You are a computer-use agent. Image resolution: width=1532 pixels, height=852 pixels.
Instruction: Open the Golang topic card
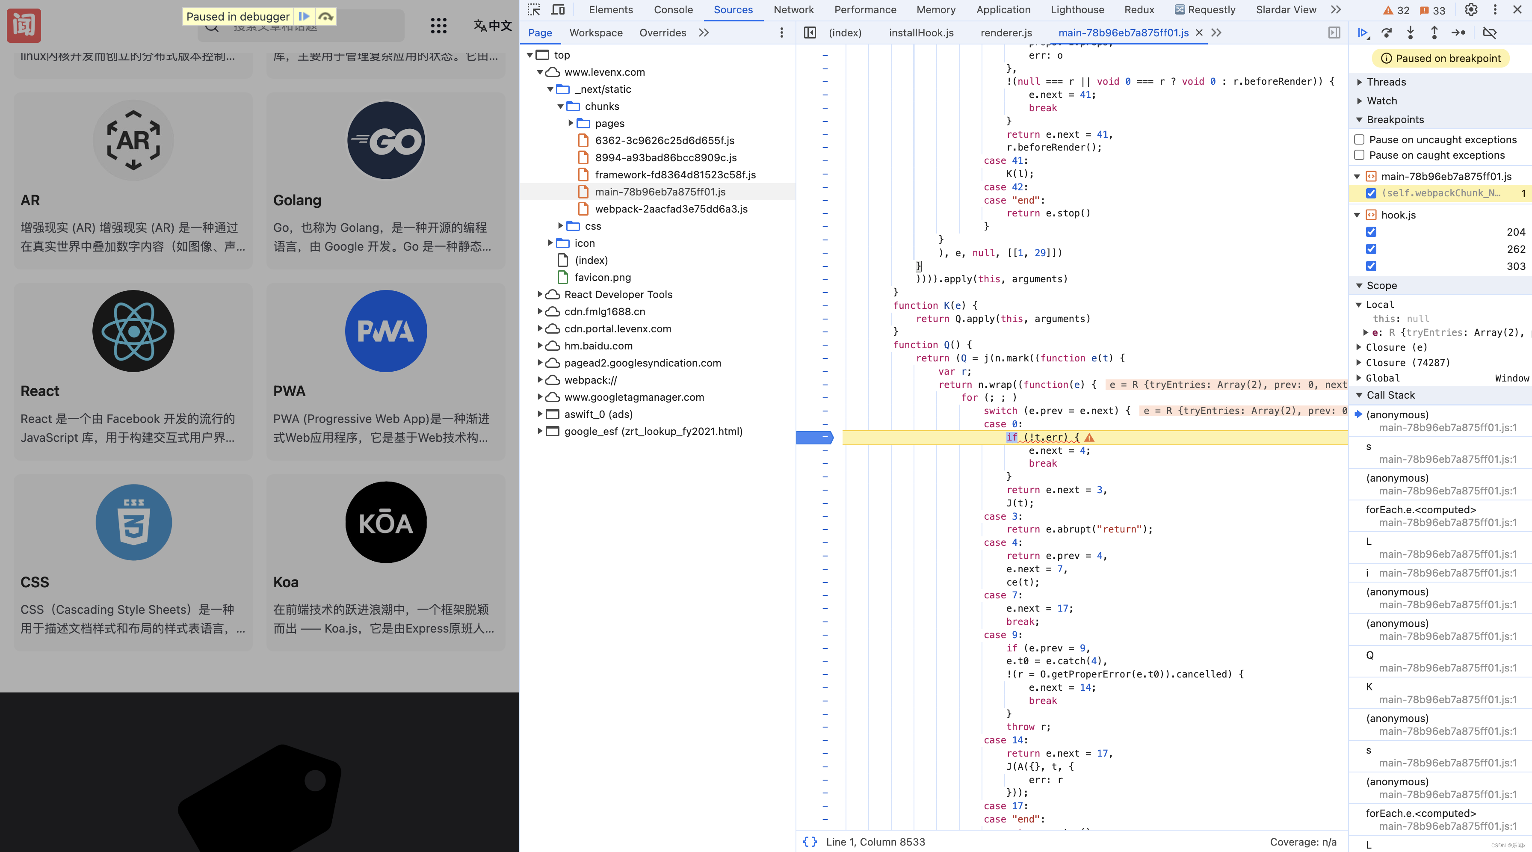[385, 180]
